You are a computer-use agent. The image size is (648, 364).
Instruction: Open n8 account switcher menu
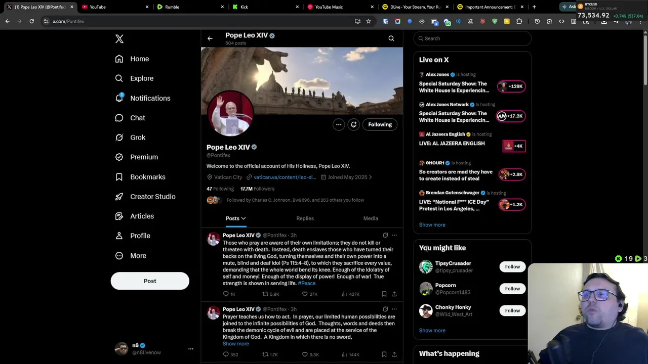tap(154, 349)
